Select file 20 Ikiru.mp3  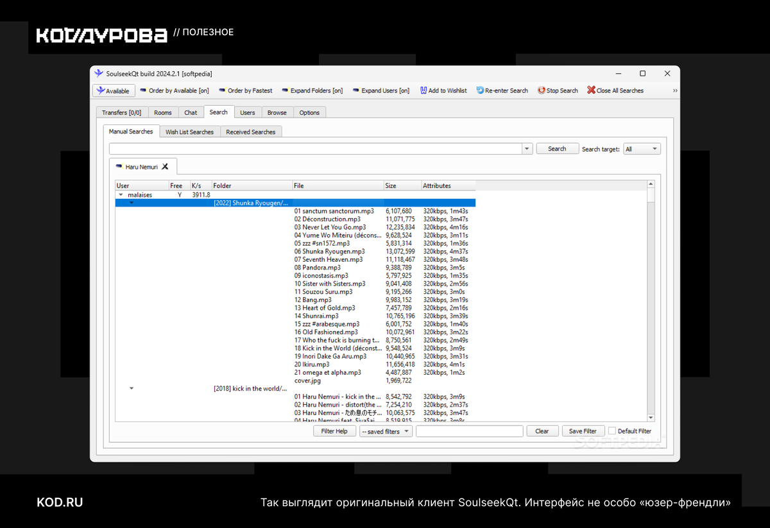(x=312, y=364)
